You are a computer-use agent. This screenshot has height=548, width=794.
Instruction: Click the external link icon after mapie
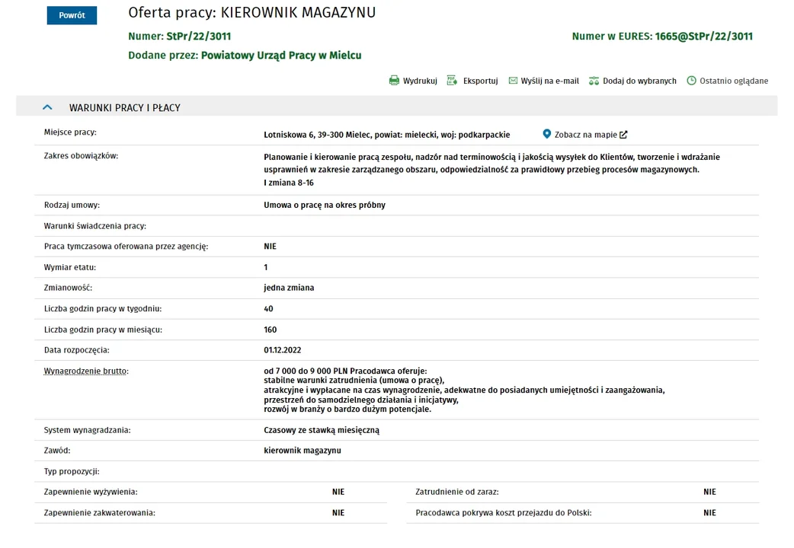coord(623,135)
